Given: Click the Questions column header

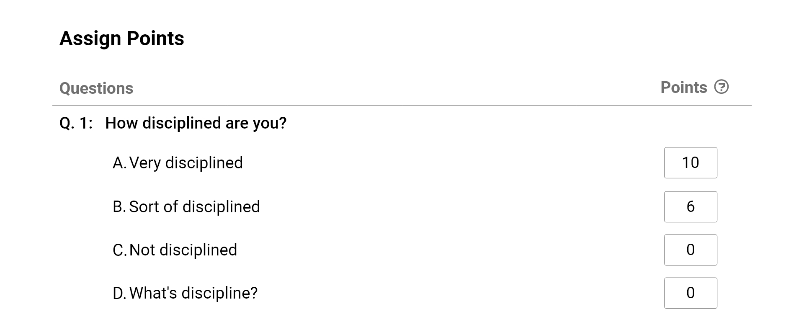Looking at the screenshot, I should click(x=96, y=88).
